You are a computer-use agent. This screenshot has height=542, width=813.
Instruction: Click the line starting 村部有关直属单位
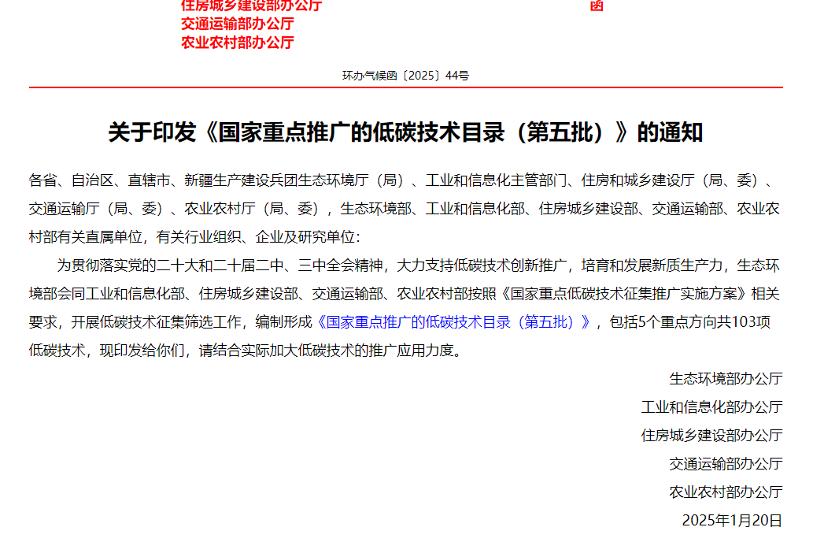tap(194, 237)
